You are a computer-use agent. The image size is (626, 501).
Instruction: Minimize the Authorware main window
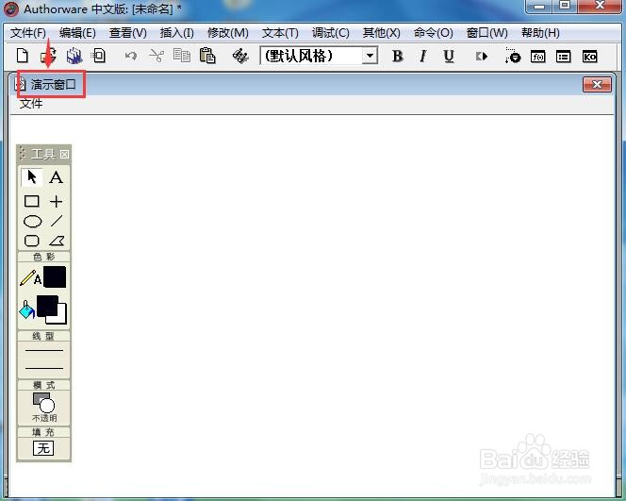(x=539, y=6)
